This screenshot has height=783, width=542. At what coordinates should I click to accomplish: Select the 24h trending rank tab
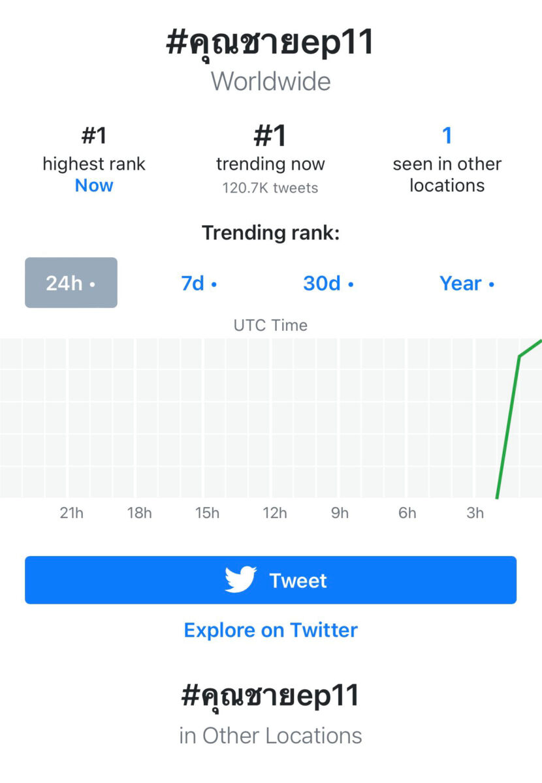coord(71,283)
